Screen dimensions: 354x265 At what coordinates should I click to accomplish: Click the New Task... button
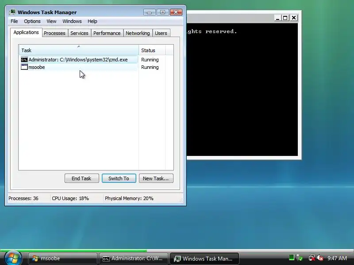(156, 178)
